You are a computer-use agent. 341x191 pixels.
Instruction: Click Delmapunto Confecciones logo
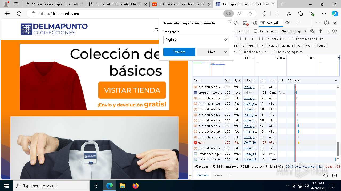(54, 29)
